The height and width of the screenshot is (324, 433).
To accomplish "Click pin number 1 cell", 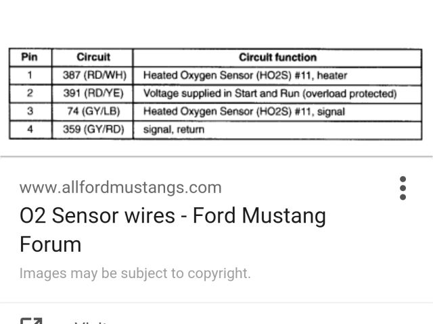I will coord(30,76).
